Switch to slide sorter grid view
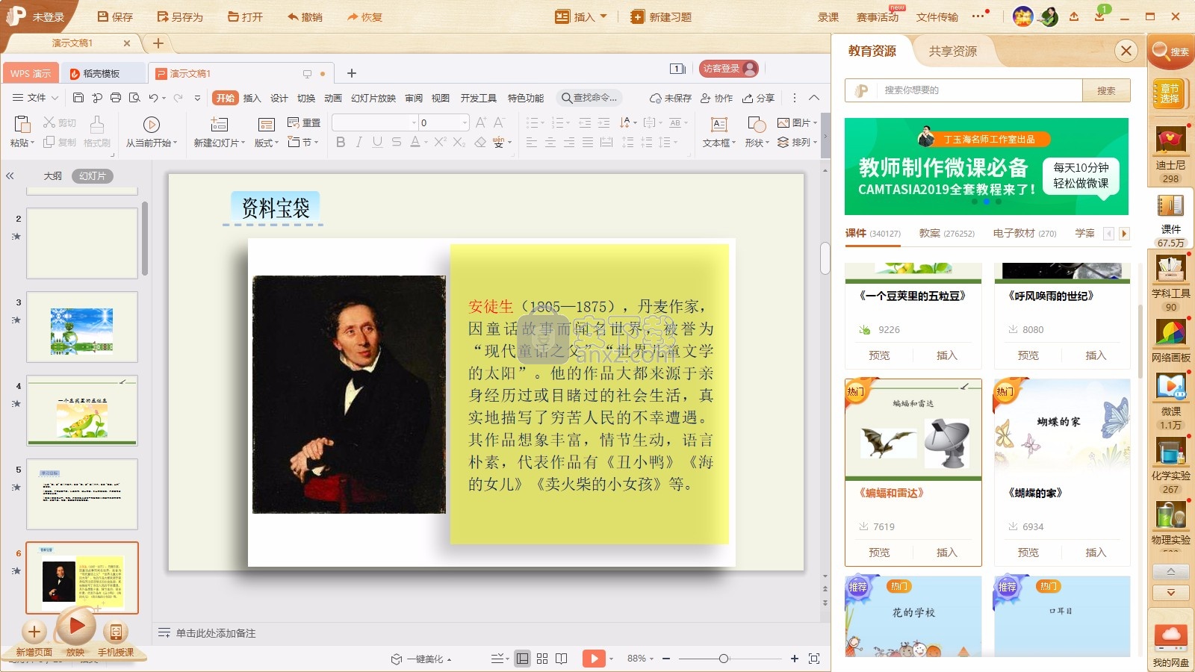Image resolution: width=1195 pixels, height=672 pixels. pos(542,659)
